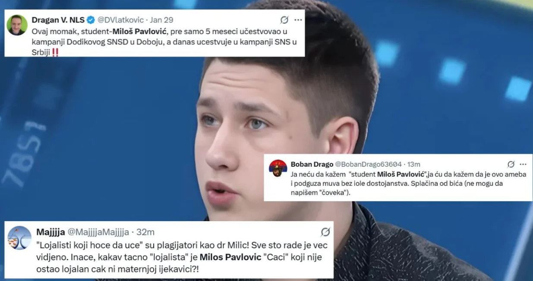Expand more options on Boban Drago's tweet
The image size is (533, 281).
click(x=523, y=164)
